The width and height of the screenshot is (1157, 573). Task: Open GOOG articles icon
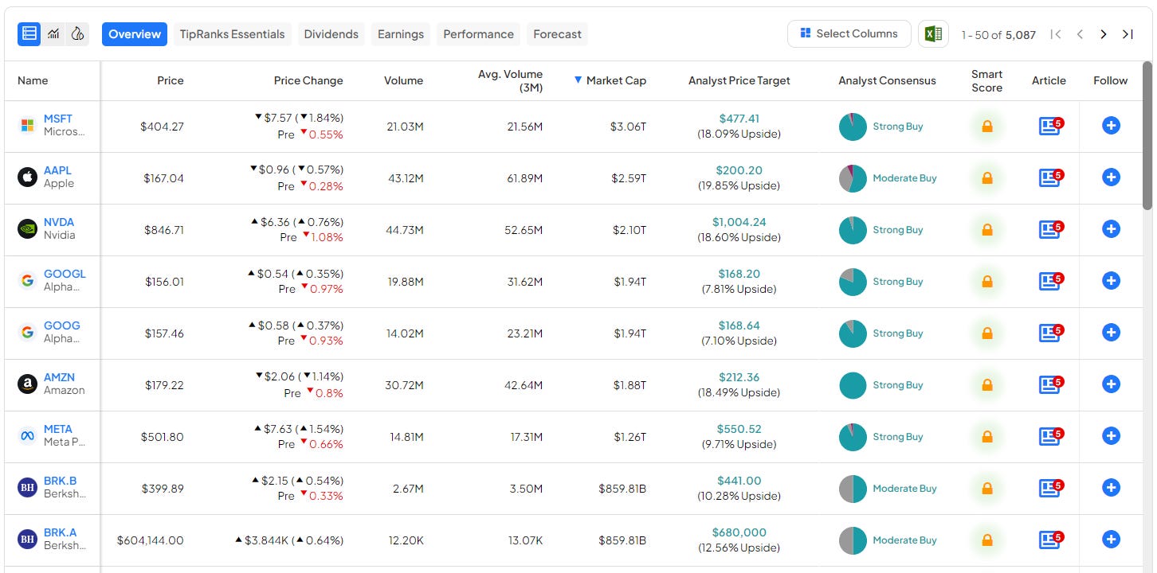[1051, 333]
